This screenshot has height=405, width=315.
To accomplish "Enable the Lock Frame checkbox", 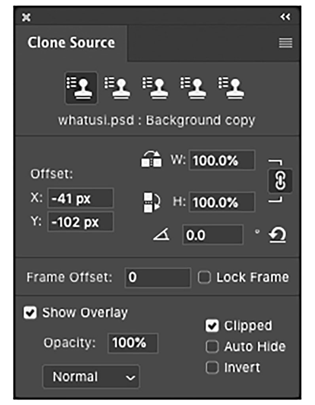I will (205, 278).
